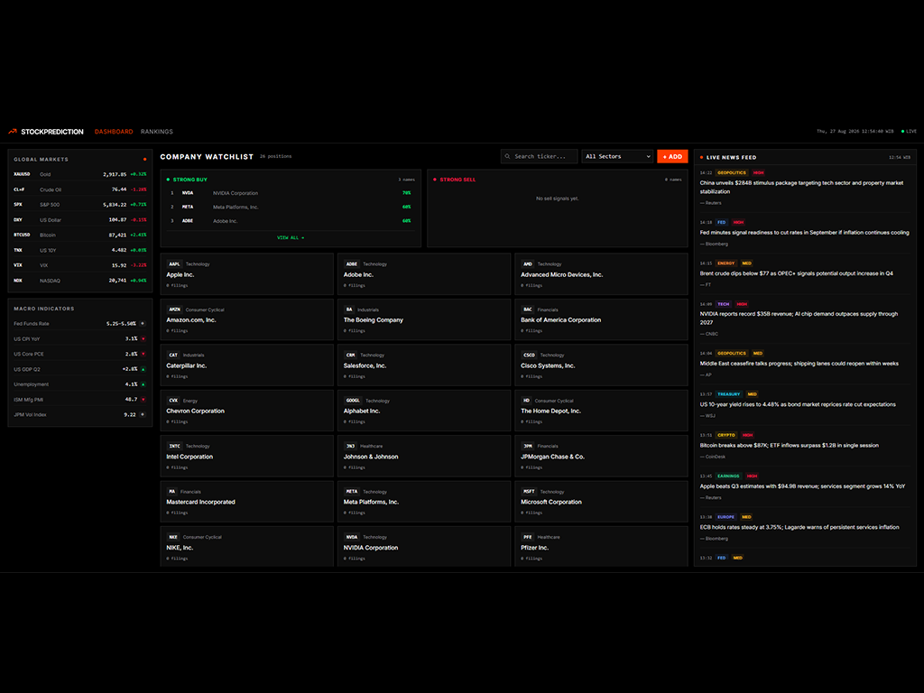Click the ISM Mfg PMI down-arrow icon

(x=143, y=400)
